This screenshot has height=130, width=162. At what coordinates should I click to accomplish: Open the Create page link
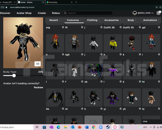point(42,13)
